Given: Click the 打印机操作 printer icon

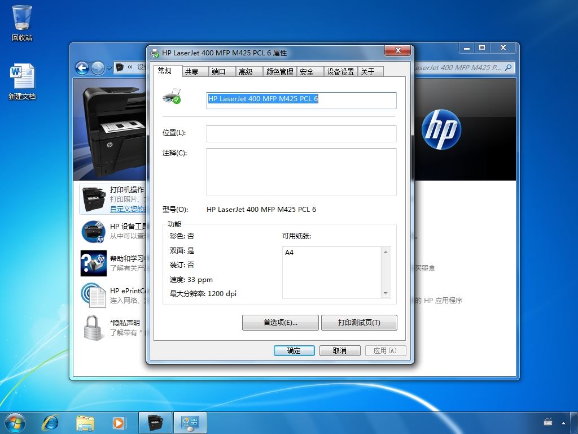Looking at the screenshot, I should (x=94, y=199).
